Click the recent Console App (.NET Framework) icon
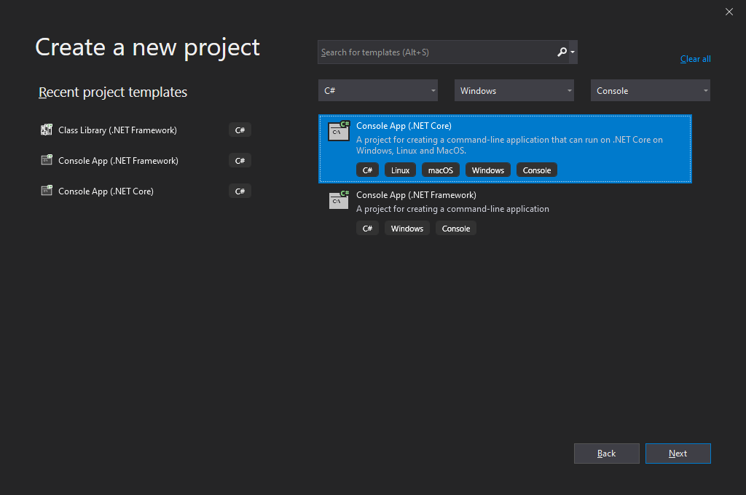This screenshot has height=495, width=746. (x=46, y=160)
